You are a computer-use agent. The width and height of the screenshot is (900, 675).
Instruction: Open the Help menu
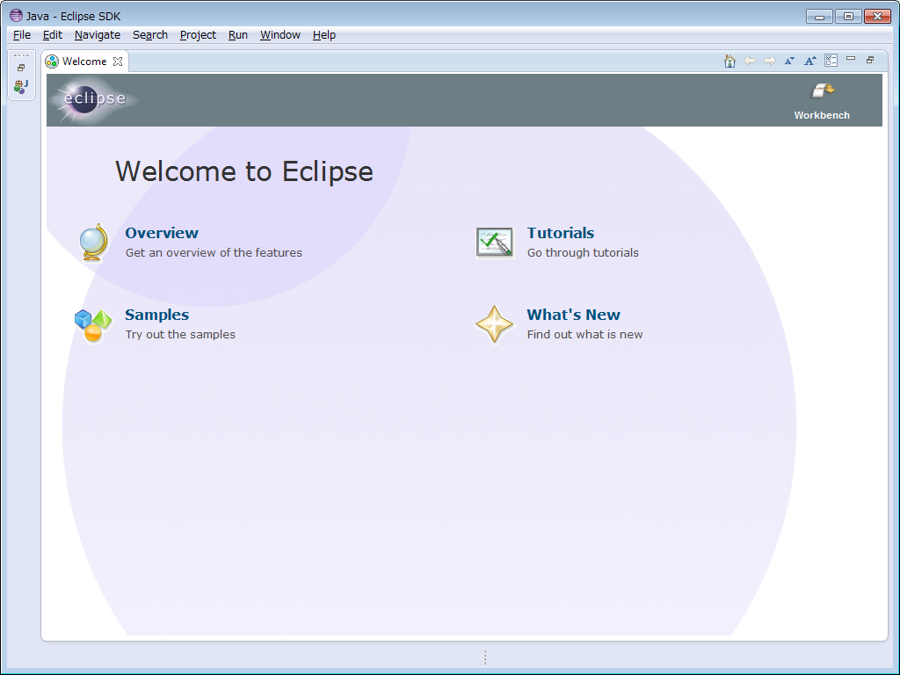[x=324, y=35]
